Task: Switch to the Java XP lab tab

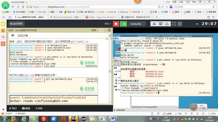Action: pos(31,17)
